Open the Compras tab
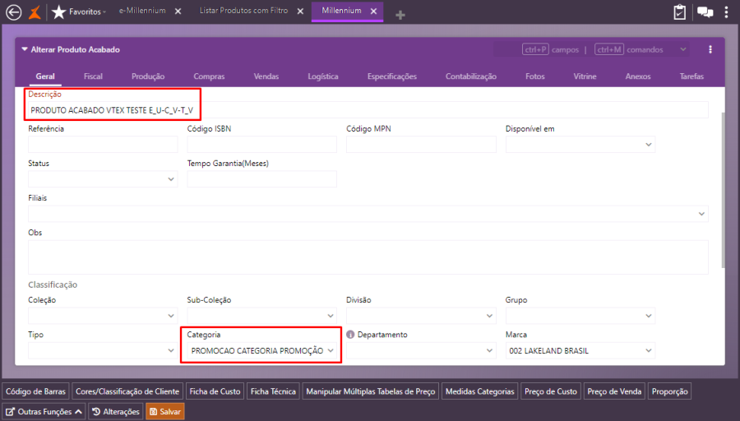This screenshot has height=421, width=740. (209, 76)
